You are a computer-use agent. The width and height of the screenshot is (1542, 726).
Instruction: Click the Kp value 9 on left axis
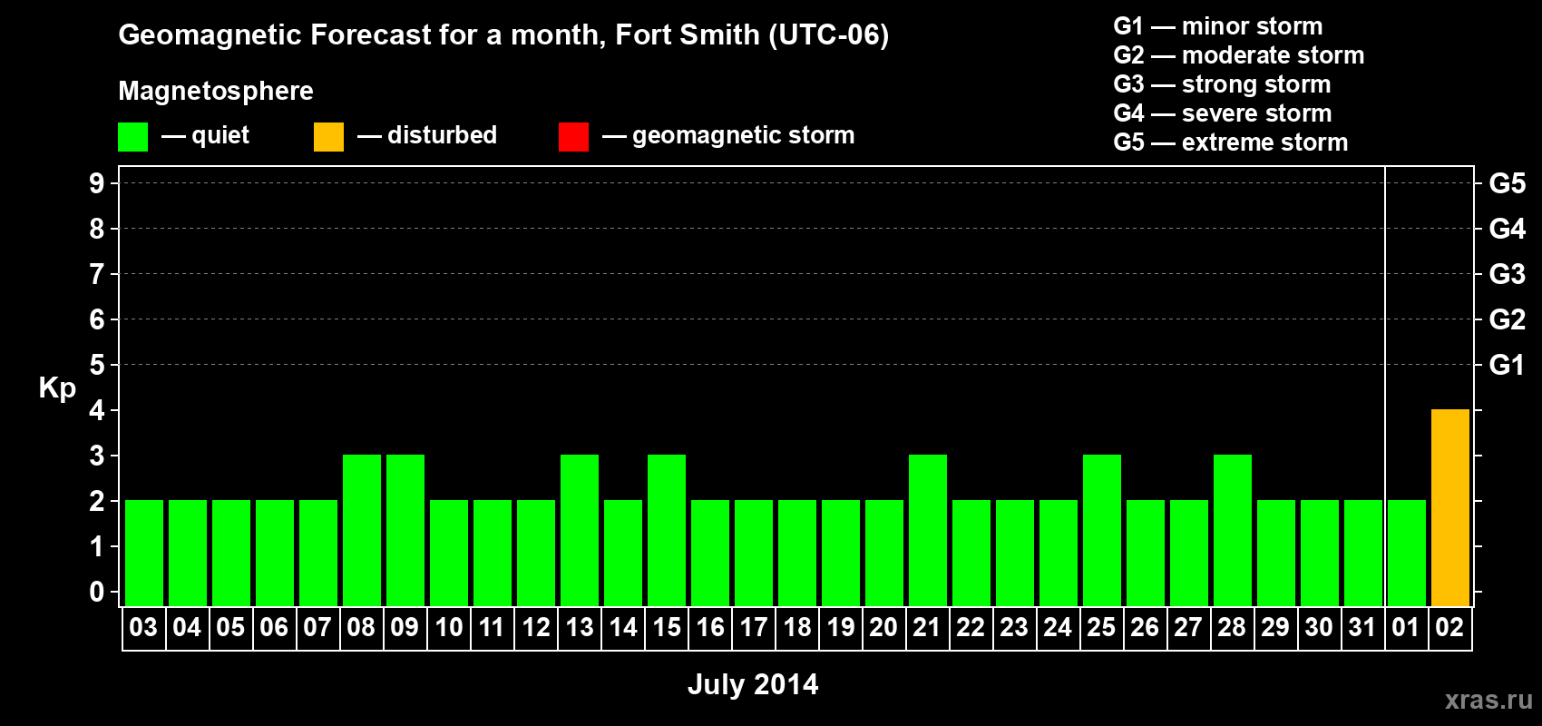click(x=97, y=183)
